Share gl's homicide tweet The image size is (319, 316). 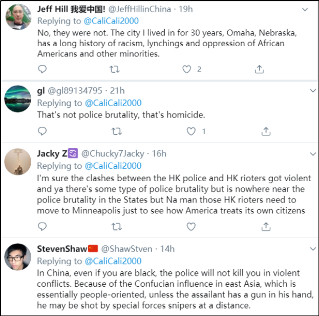tap(266, 131)
